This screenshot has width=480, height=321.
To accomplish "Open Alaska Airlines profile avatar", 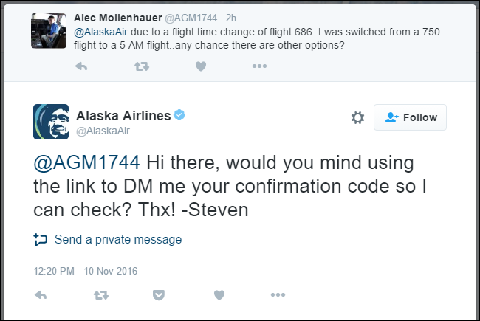I will [x=51, y=121].
